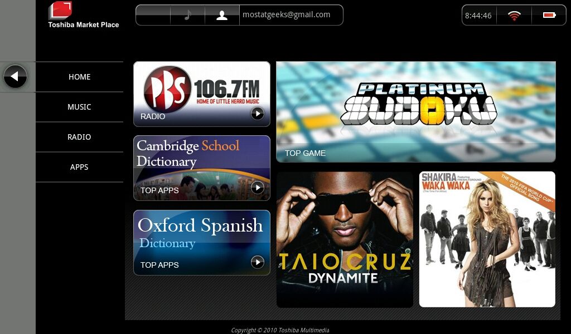The width and height of the screenshot is (571, 334).
Task: Open Taio Cruz Dynamite album cover
Action: pos(345,239)
